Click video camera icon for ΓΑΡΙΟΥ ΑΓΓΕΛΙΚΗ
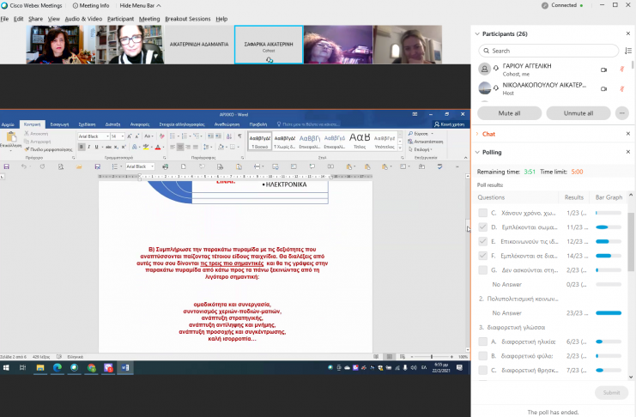The image size is (636, 417). [x=603, y=69]
